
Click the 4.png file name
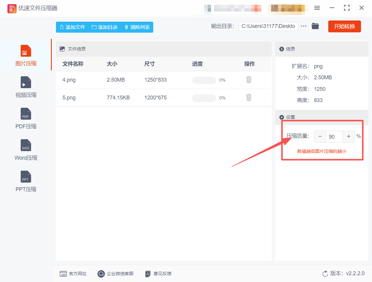point(69,80)
